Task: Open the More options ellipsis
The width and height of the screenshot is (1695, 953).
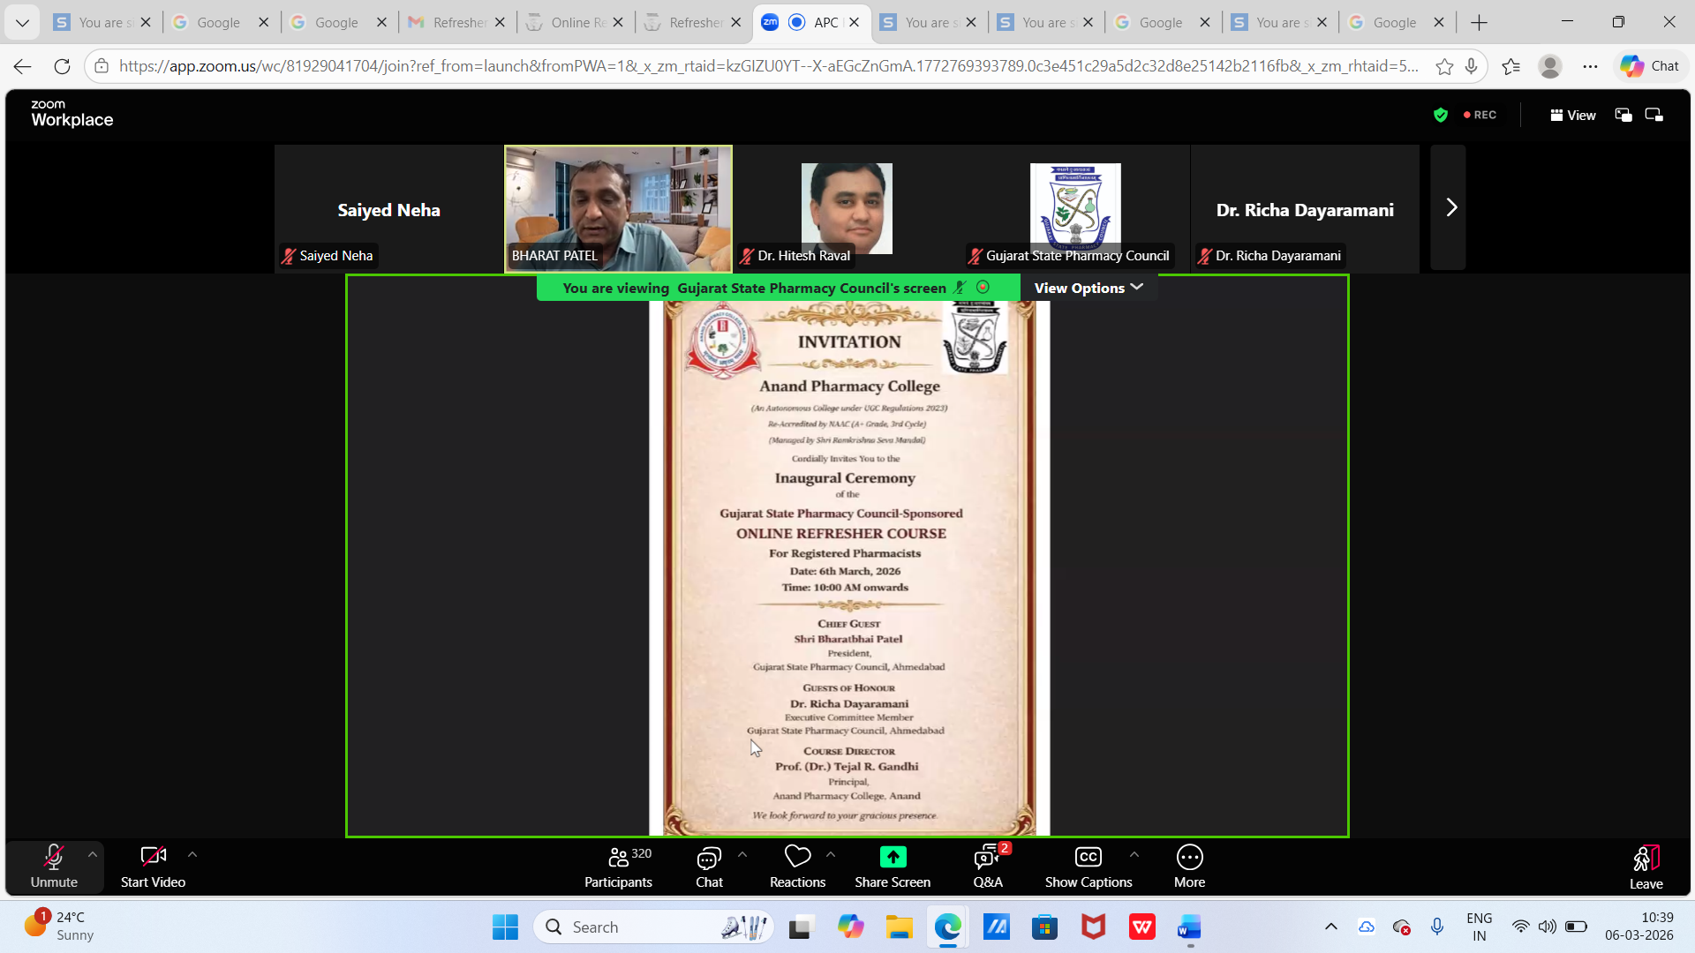Action: pos(1189,858)
